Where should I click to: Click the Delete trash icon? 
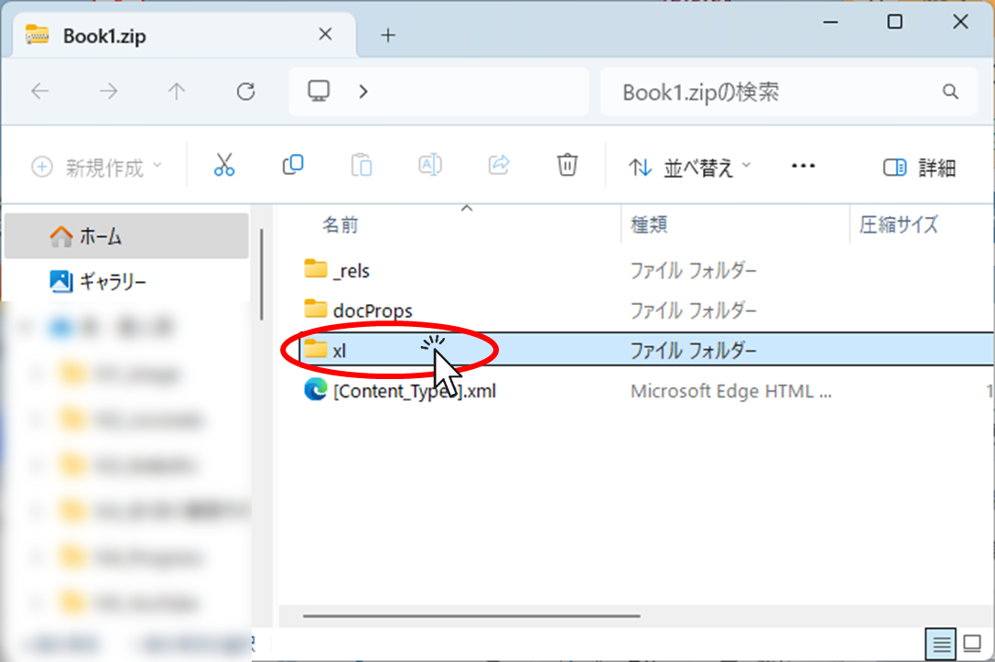click(x=567, y=165)
